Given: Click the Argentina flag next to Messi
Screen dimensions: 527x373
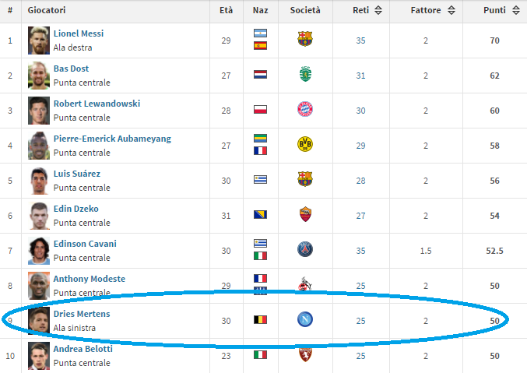Looking at the screenshot, I should point(260,33).
